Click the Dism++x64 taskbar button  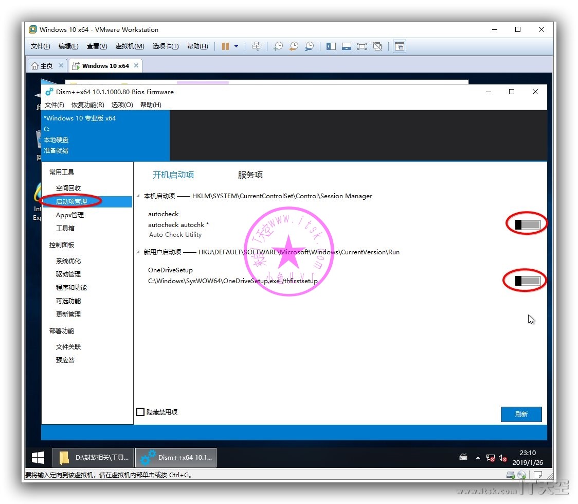[x=176, y=458]
